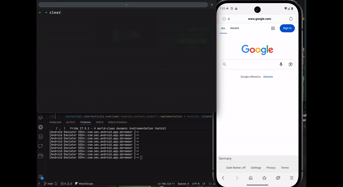The height and width of the screenshot is (187, 343).
Task: Open the Privacy footer link
Action: [271, 168]
